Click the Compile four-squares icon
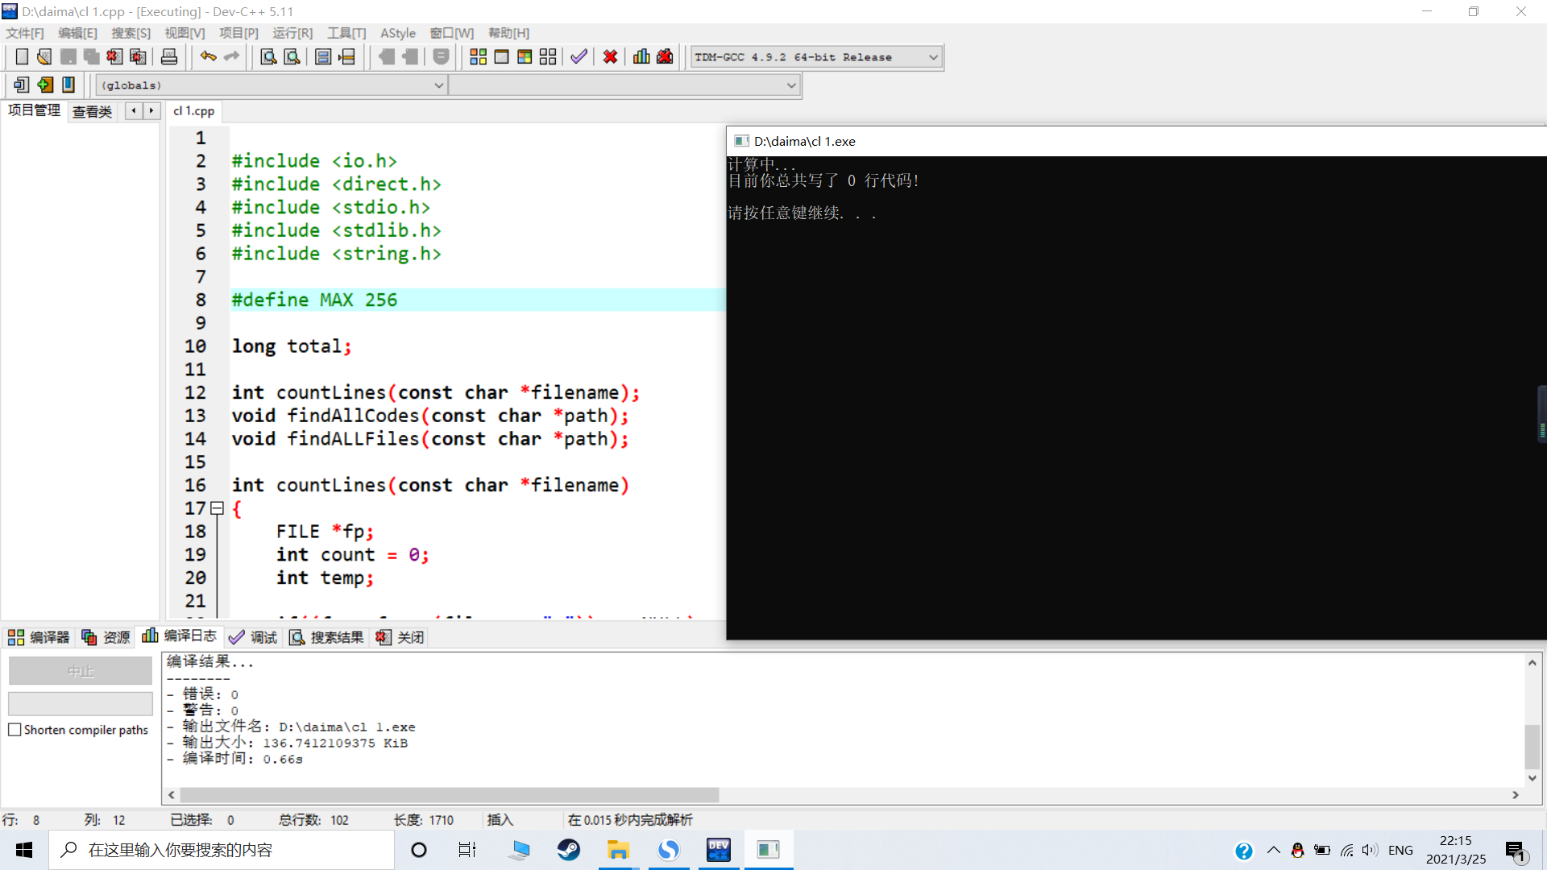Viewport: 1547px width, 870px height. pyautogui.click(x=478, y=56)
